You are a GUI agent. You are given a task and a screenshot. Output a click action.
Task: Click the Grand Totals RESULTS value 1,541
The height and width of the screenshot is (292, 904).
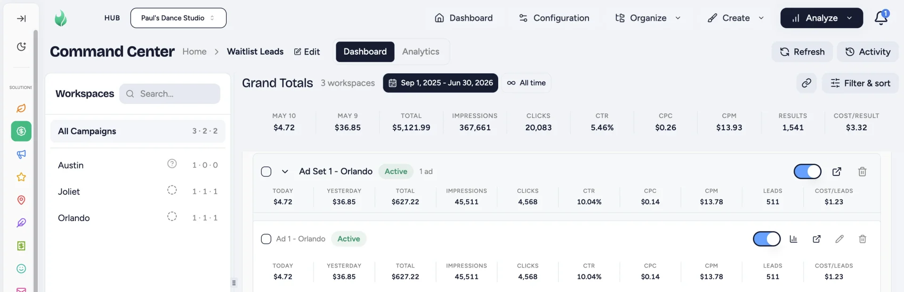pyautogui.click(x=793, y=127)
